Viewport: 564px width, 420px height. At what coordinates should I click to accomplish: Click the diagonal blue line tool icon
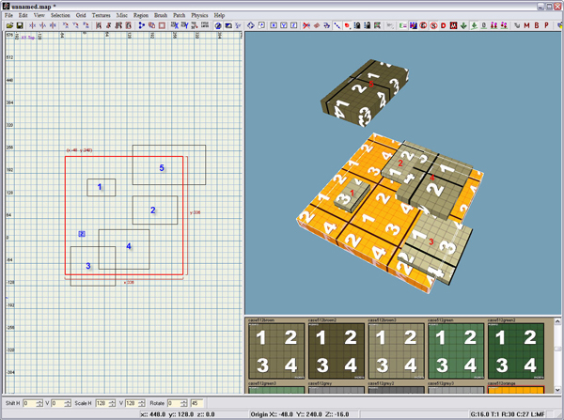coord(337,25)
